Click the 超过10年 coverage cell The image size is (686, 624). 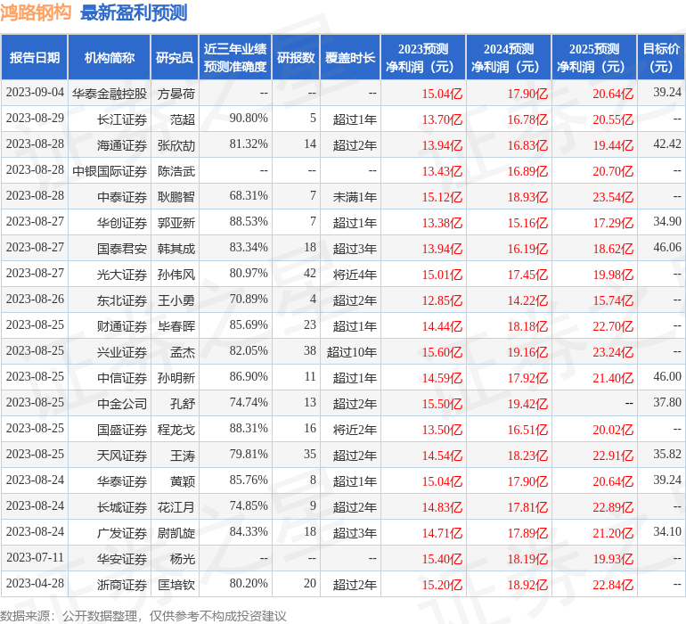(x=352, y=351)
